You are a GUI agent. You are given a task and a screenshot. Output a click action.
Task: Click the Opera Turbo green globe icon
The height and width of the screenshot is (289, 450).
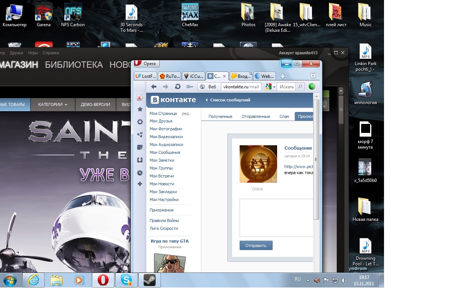[312, 86]
